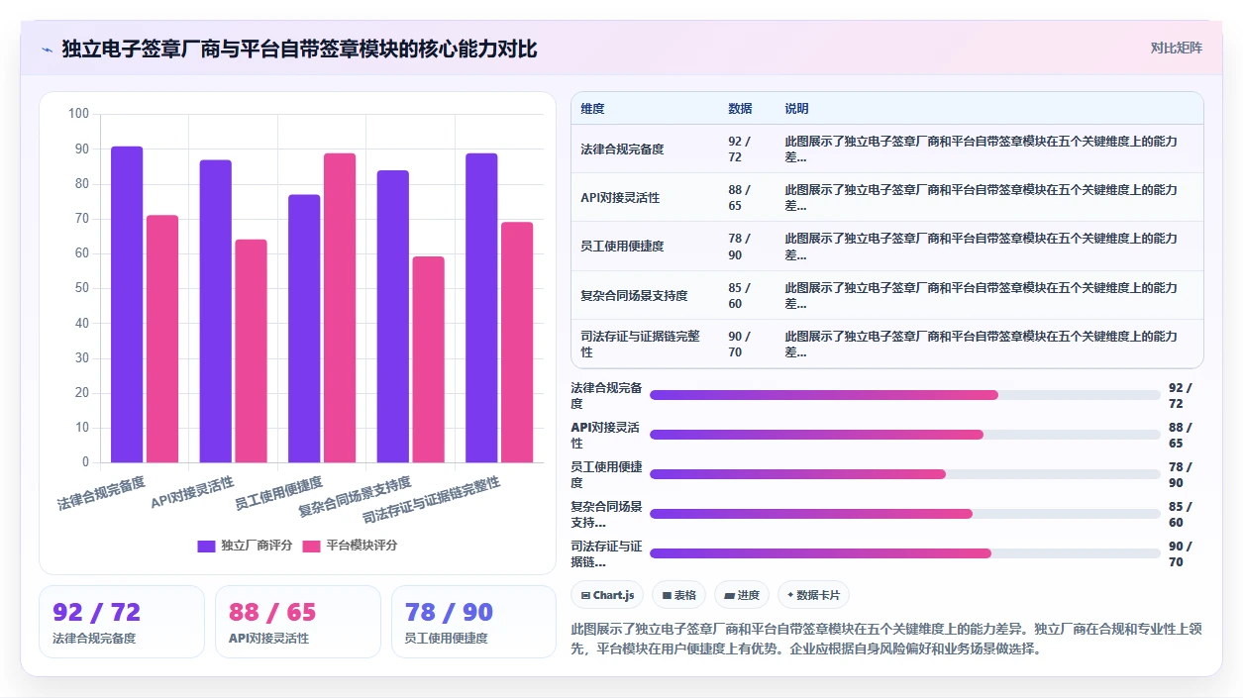
Task: Click the 员工使用便捷度 progress bar
Action: [x=904, y=474]
